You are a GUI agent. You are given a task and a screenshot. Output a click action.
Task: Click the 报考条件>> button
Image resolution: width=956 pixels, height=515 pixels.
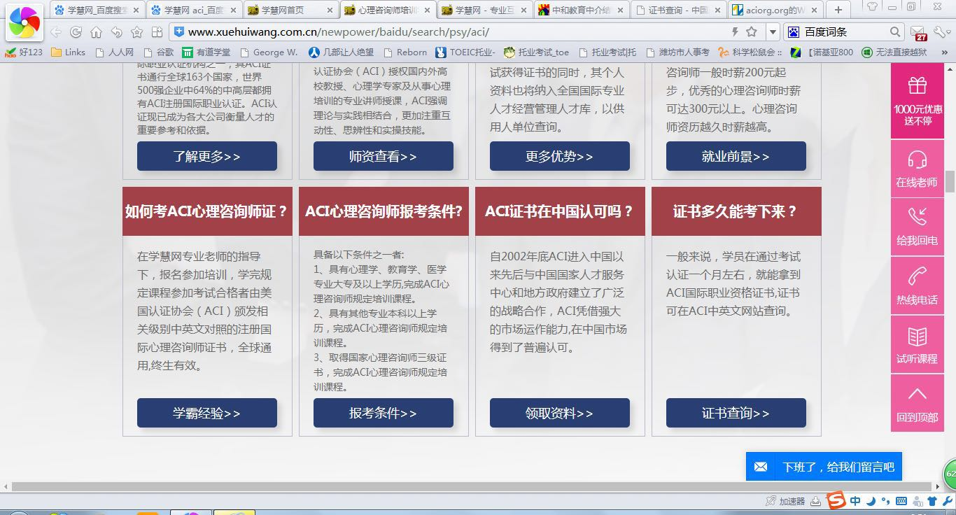click(383, 413)
